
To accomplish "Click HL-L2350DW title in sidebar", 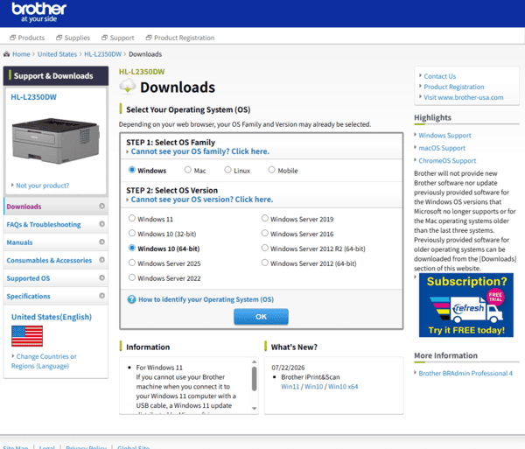I will [x=33, y=97].
